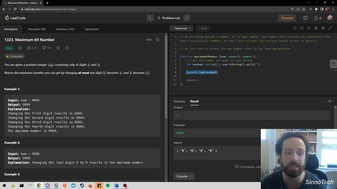The height and width of the screenshot is (189, 337).
Task: Click the share page icon in address bar
Action: click(298, 9)
